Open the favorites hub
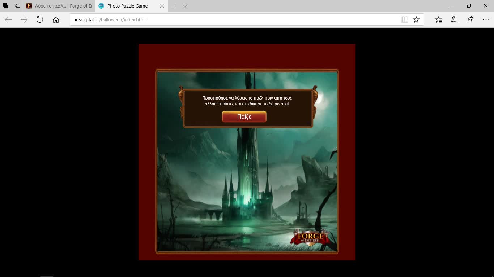This screenshot has height=277, width=494. [x=438, y=20]
